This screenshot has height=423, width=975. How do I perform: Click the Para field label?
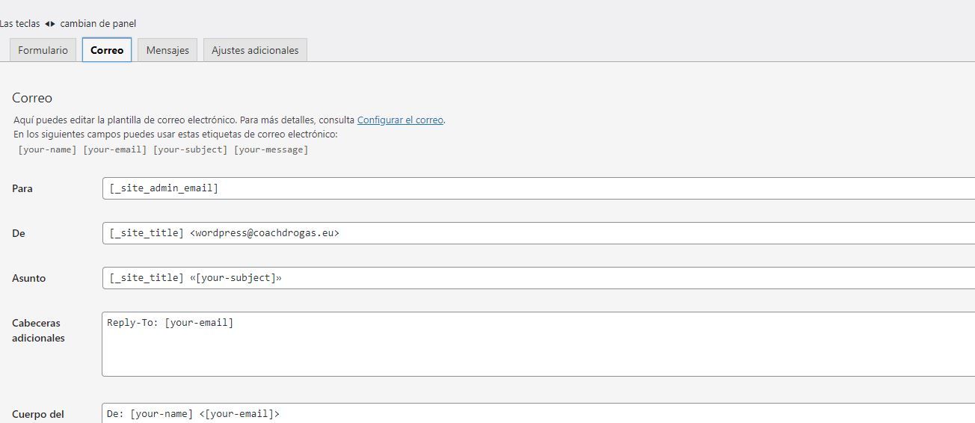(x=22, y=188)
